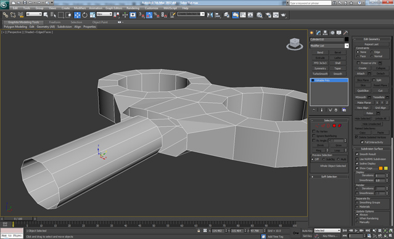Open the Graph Editors menu

113,8
